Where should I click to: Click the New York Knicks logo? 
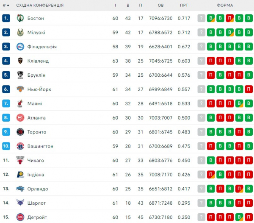[x=20, y=89]
